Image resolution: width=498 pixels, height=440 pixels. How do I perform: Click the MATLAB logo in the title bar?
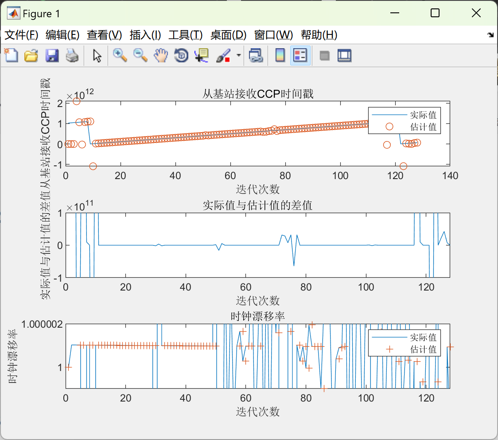click(13, 13)
